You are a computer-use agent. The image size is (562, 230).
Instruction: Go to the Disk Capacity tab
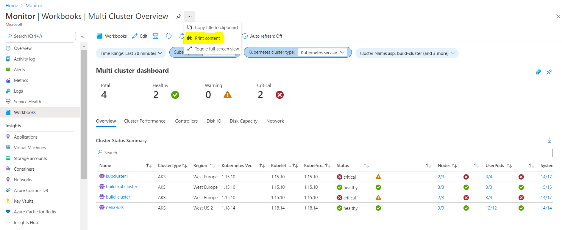tap(243, 121)
